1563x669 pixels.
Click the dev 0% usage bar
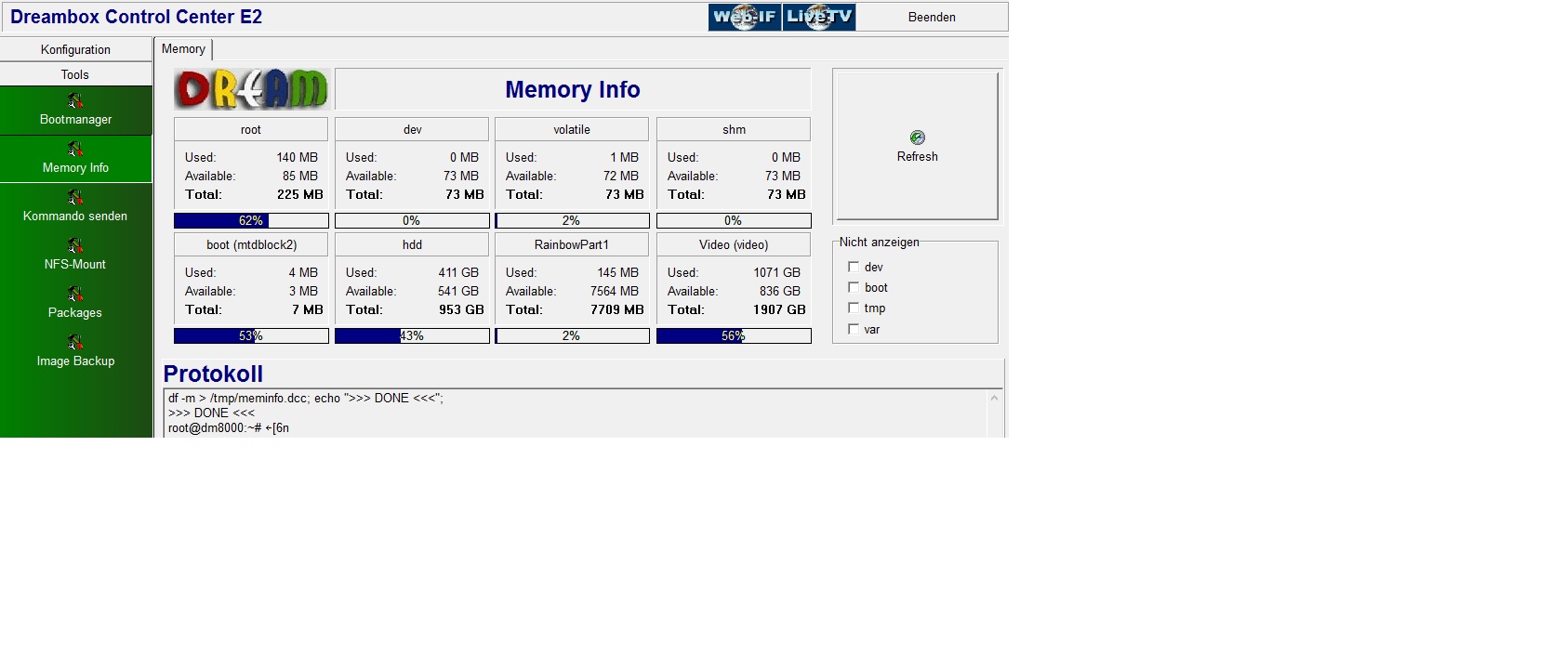coord(412,220)
